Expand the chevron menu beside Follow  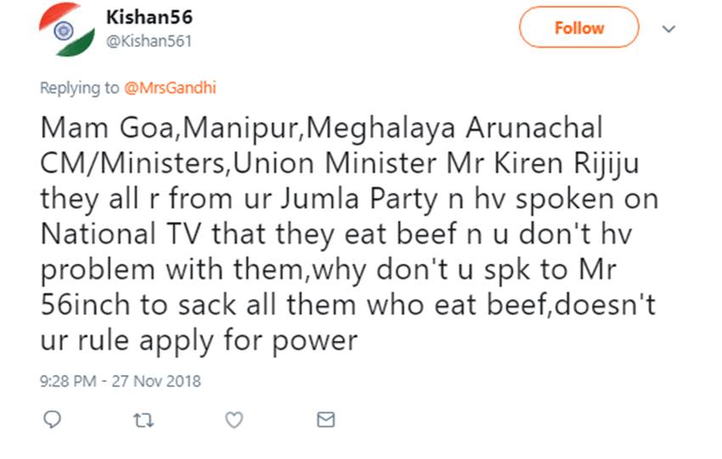[668, 29]
